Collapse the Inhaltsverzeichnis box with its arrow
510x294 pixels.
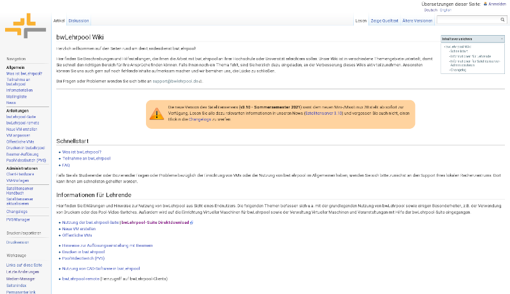(502, 39)
